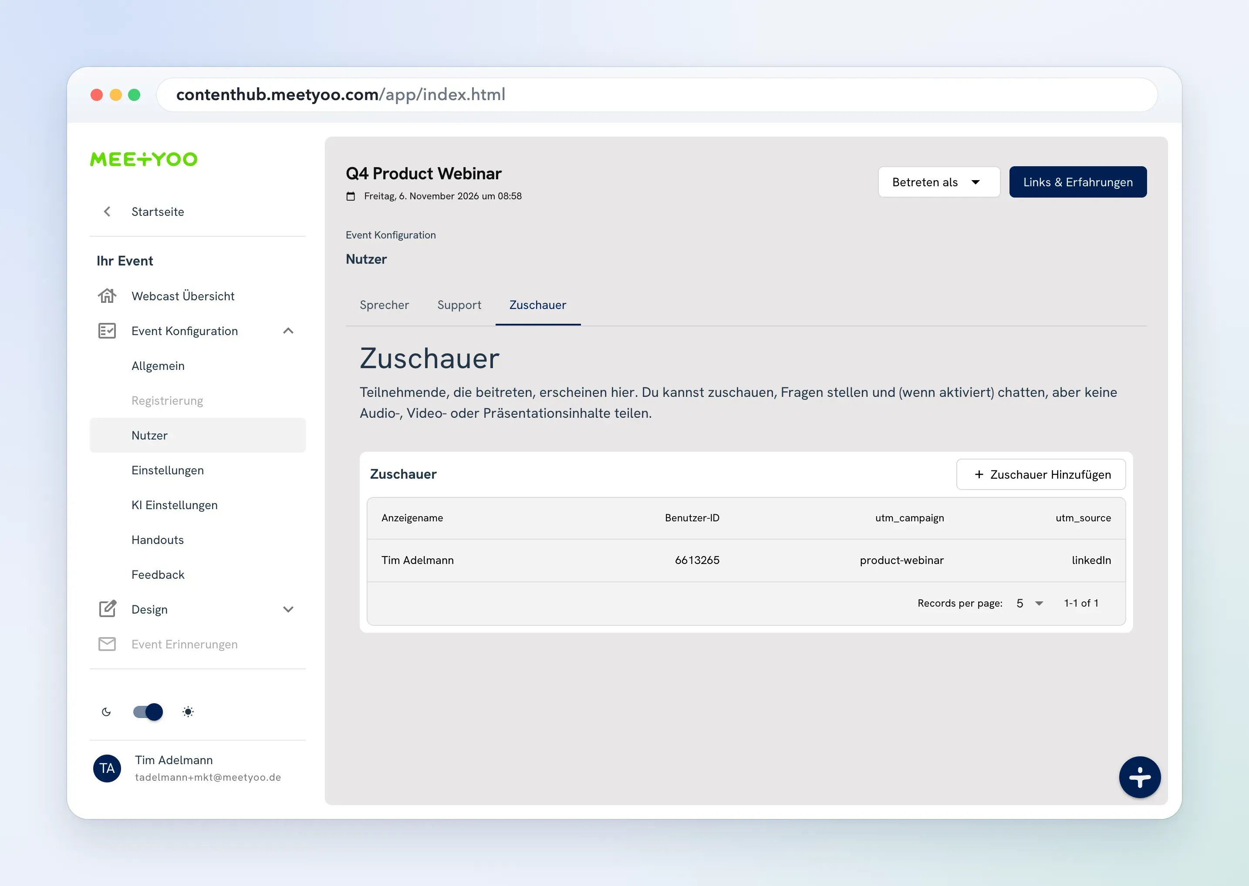Click the house icon for Webcast Übersicht
Screen dimensions: 1249x886
tap(107, 296)
